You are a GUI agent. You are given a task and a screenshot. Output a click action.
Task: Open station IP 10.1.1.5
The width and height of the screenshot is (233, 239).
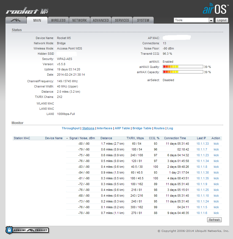tap(202, 207)
